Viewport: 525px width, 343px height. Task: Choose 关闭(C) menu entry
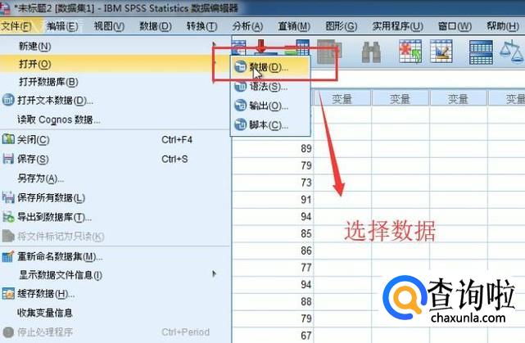(115, 139)
